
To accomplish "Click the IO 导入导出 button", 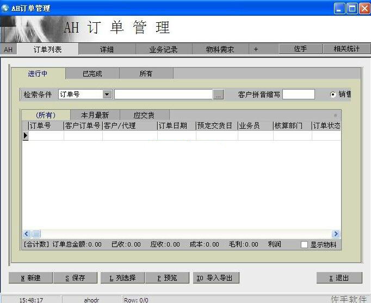I will coord(216,278).
